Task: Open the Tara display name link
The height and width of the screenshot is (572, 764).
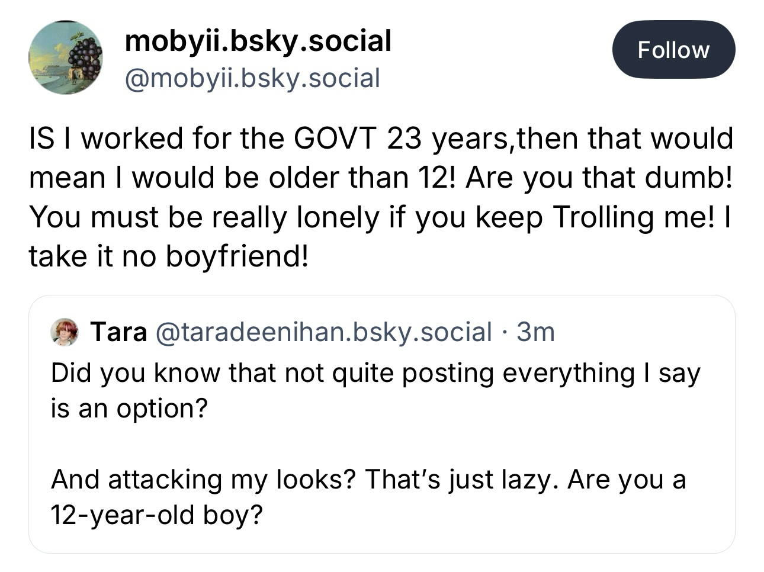Action: point(118,332)
